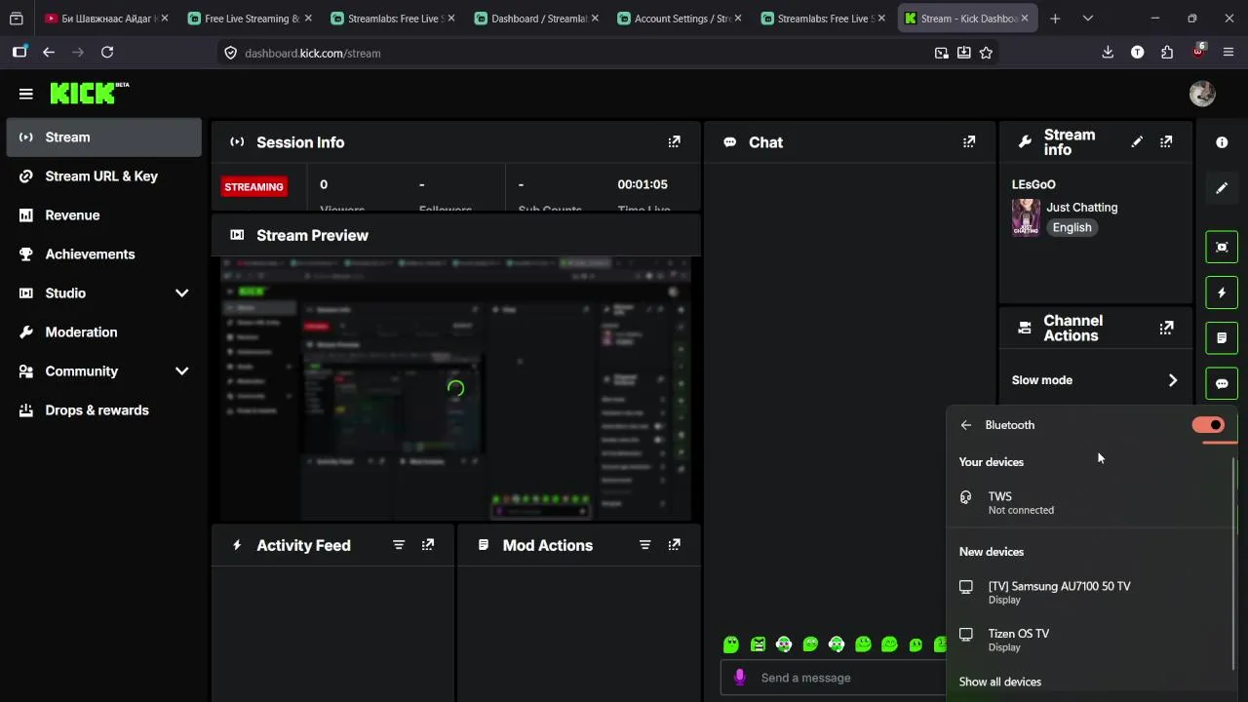Expand the Studio sidebar section
Screen dimensions: 1248x702
click(181, 292)
